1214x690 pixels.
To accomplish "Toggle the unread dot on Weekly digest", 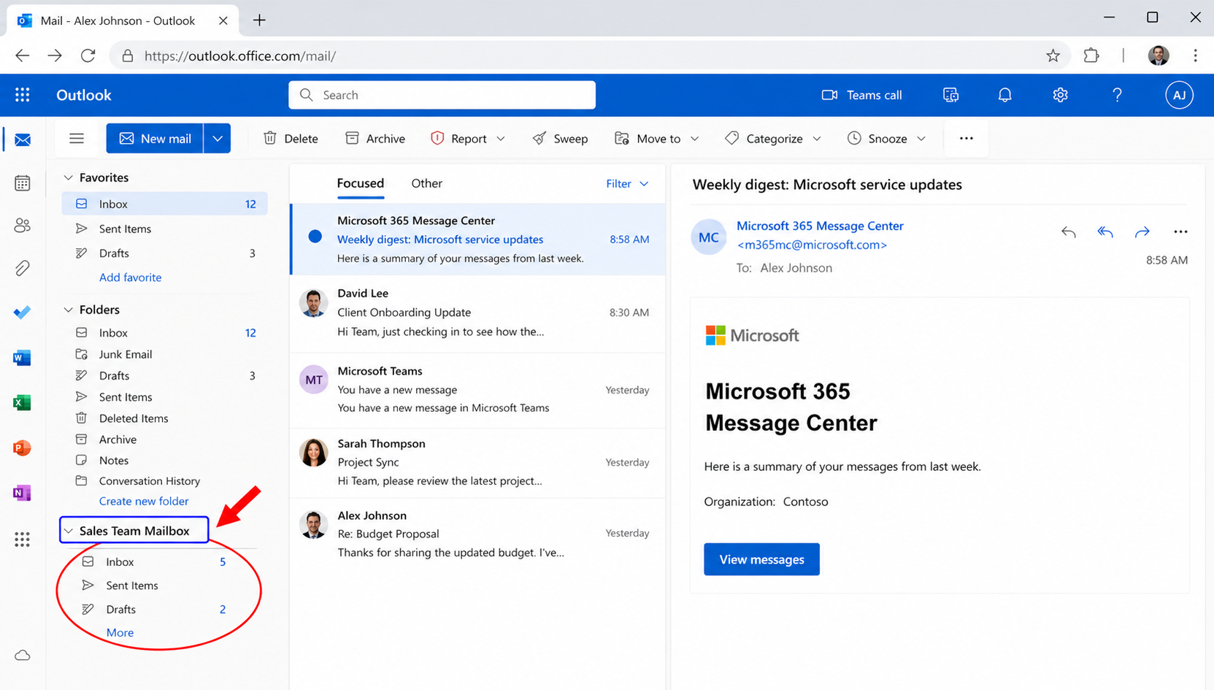I will [315, 237].
